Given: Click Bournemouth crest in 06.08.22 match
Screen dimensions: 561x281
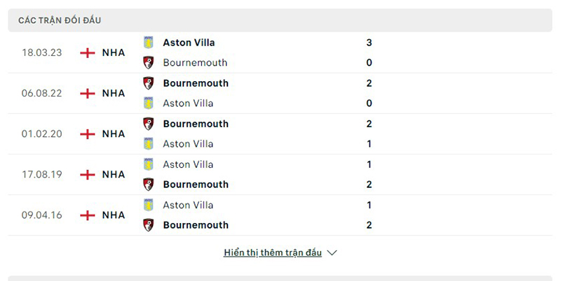Looking at the screenshot, I should [x=148, y=82].
